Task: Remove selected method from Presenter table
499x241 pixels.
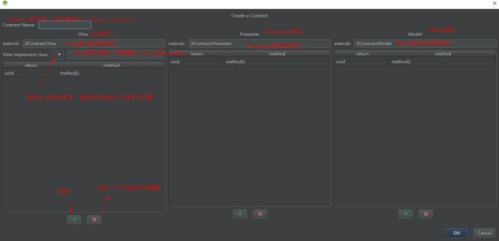Action: (x=260, y=214)
